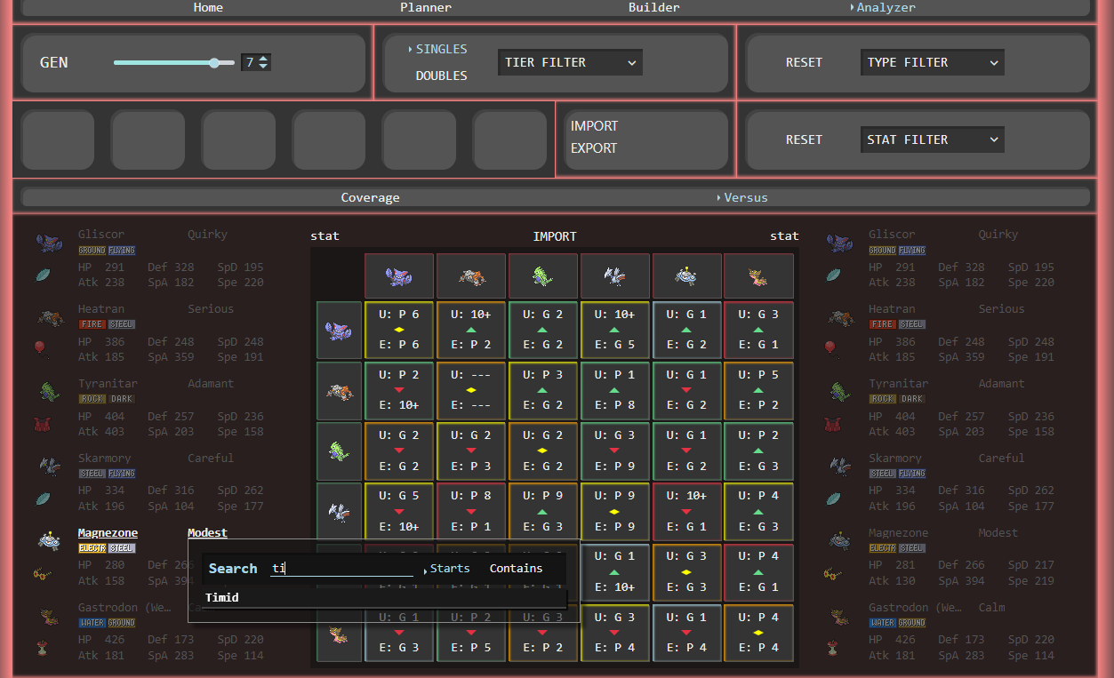Screen dimensions: 1114x678
Task: Click EXPORT in the team panel
Action: 594,148
